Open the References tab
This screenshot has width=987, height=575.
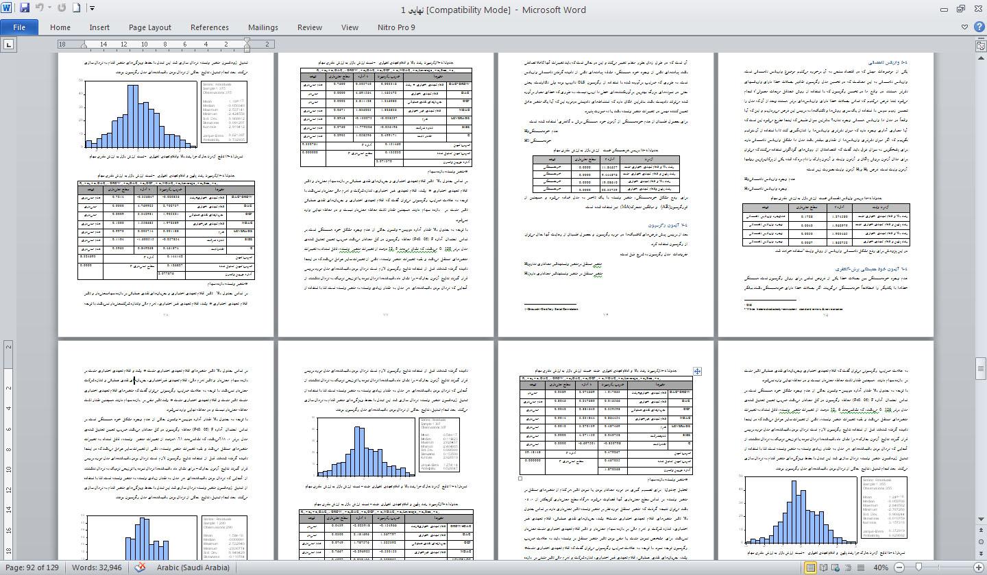coord(209,27)
